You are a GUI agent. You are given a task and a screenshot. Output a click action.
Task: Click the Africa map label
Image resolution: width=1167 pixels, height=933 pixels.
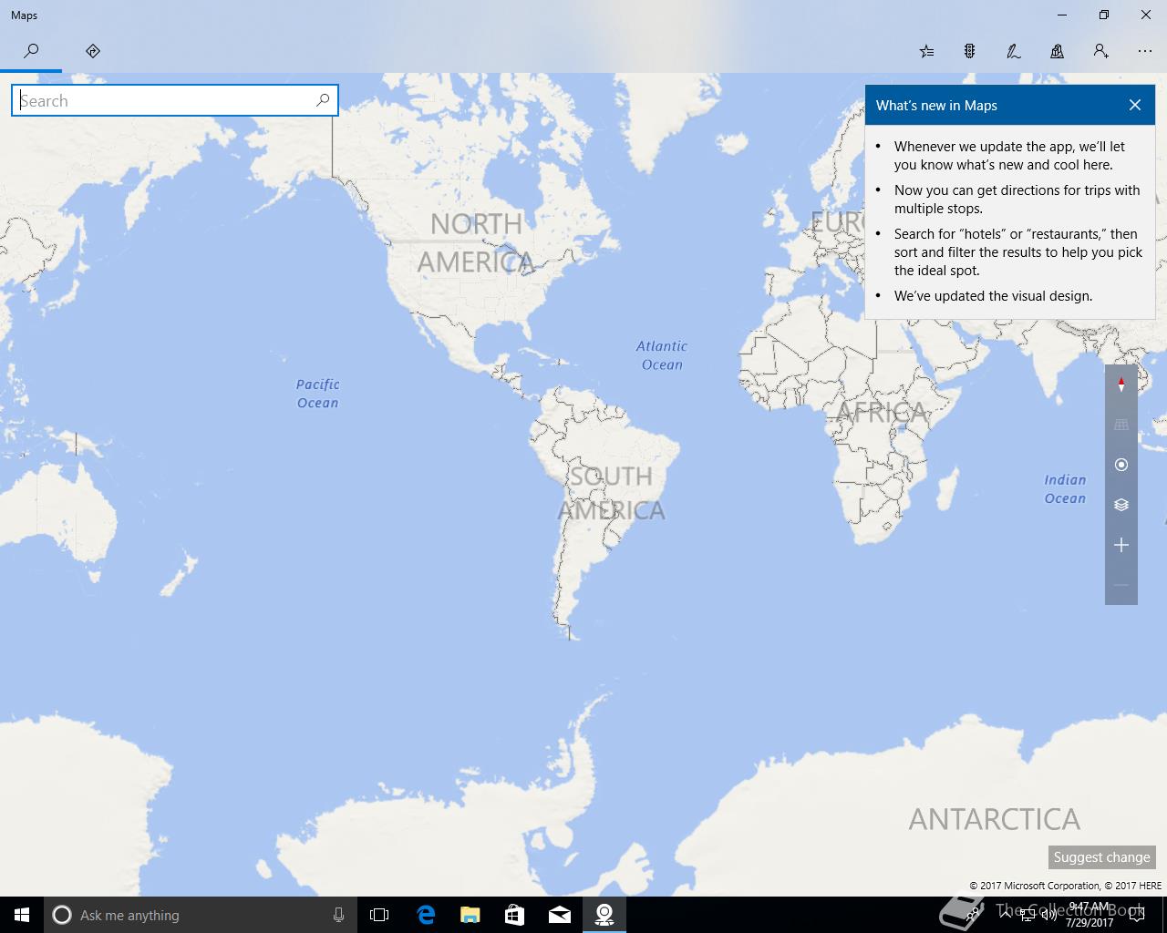click(881, 413)
